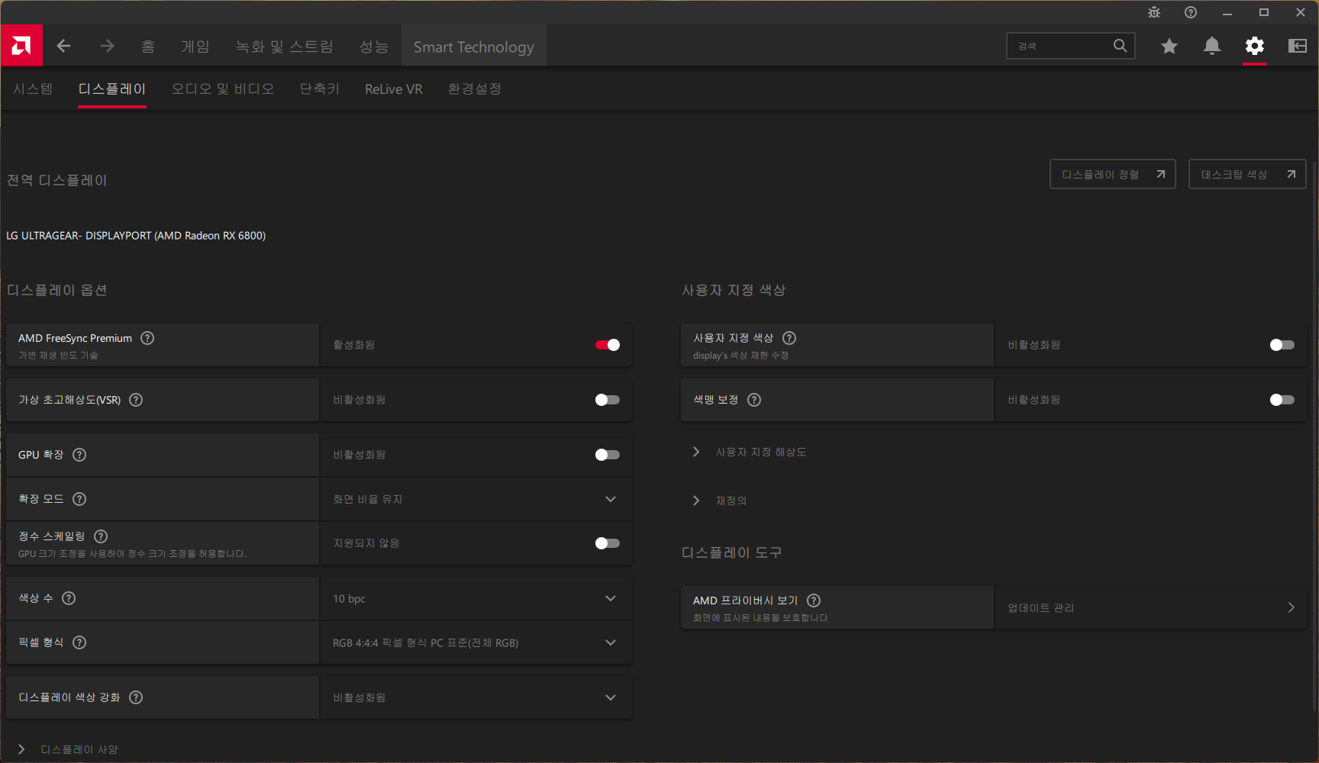The height and width of the screenshot is (763, 1319).
Task: Show help for GPU 확장
Action: (x=79, y=455)
